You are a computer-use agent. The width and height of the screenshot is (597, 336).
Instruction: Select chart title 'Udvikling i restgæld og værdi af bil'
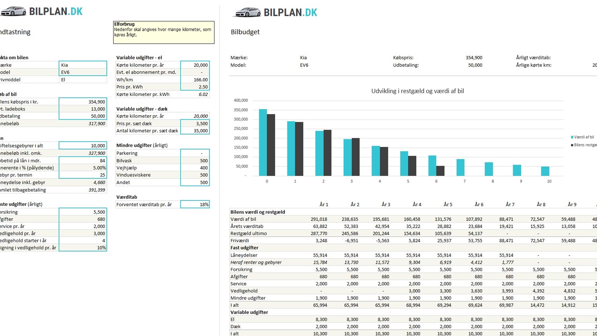(417, 91)
